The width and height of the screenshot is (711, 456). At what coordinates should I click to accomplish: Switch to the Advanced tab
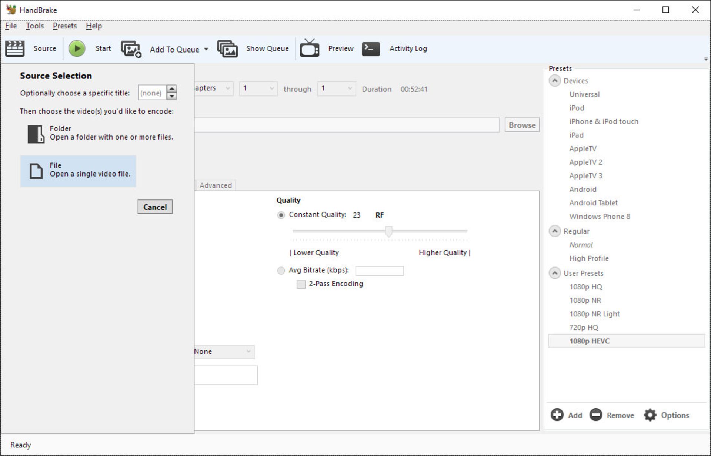(x=216, y=185)
